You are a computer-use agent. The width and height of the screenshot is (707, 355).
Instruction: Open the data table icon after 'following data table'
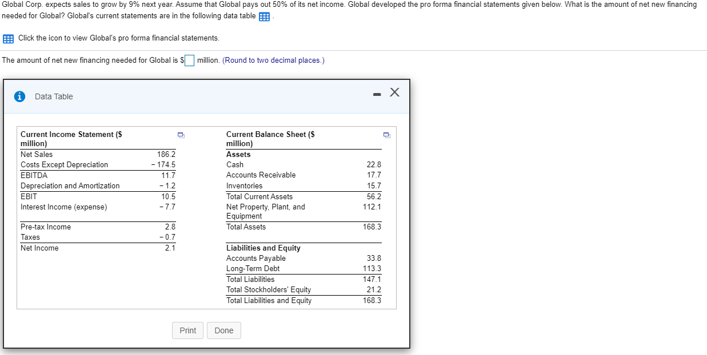pos(264,17)
